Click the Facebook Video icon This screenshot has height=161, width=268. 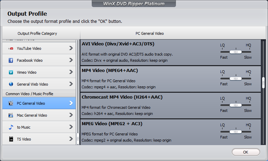(11, 60)
